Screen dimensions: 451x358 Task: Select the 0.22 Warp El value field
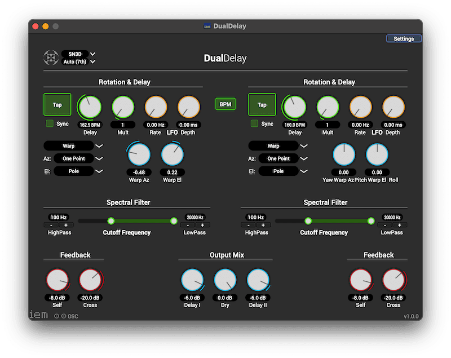click(x=173, y=173)
